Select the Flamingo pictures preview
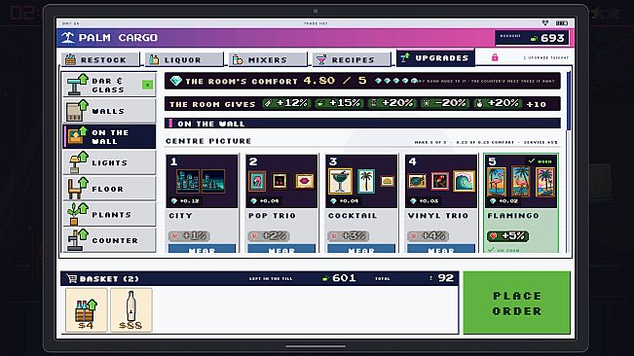634x356 pixels. (x=521, y=181)
